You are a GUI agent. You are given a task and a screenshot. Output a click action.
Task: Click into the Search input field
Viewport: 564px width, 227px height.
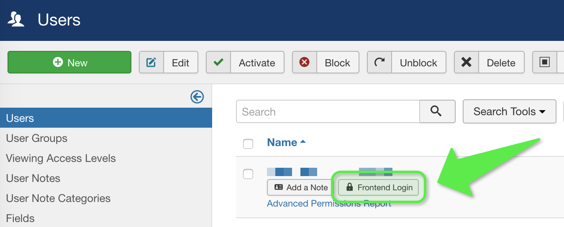328,111
